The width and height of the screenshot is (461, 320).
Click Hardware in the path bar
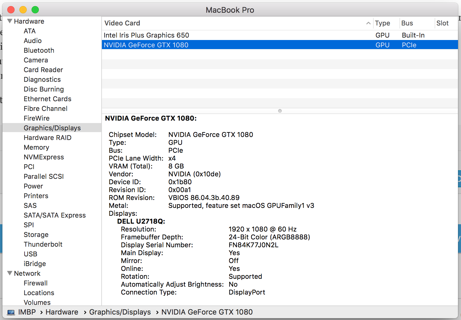62,312
